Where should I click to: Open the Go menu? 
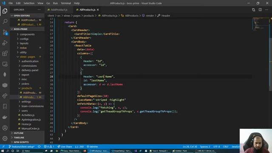click(48, 3)
